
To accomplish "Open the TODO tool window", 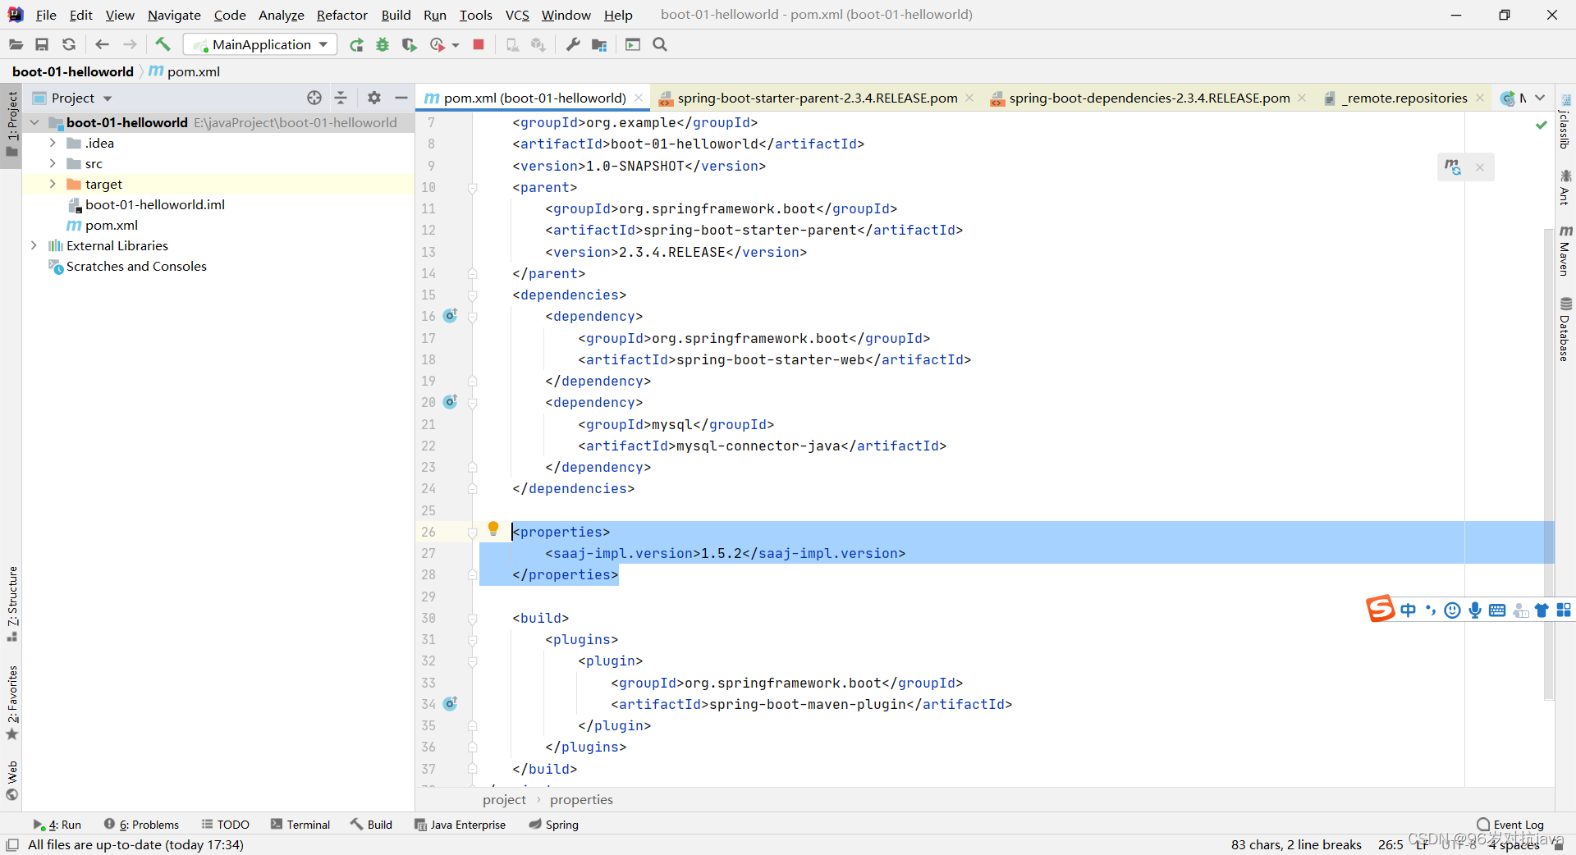I will click(x=226, y=825).
